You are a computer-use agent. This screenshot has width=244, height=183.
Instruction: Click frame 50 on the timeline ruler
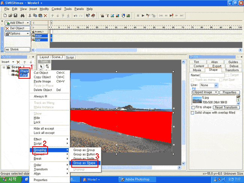[x=145, y=27]
